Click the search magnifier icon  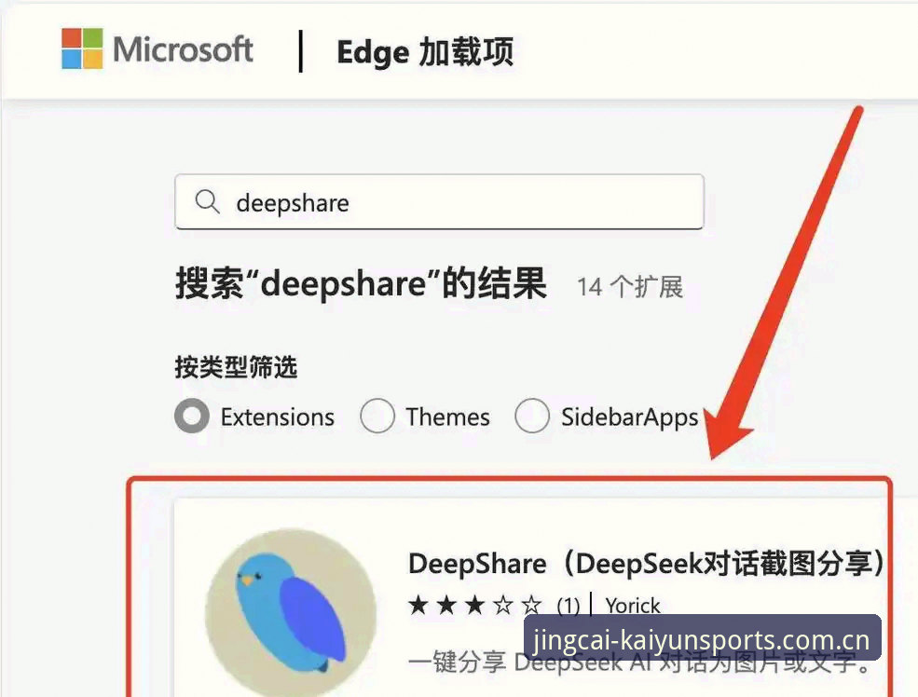[207, 202]
